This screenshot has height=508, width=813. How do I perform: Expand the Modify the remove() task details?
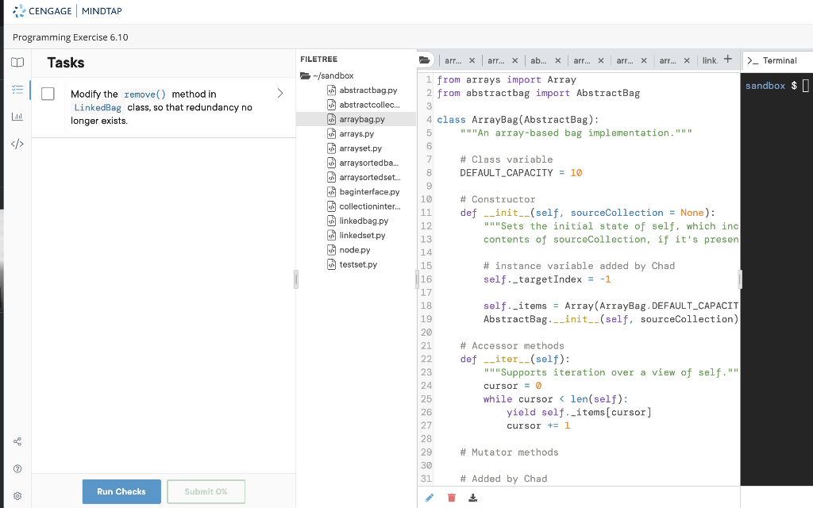click(x=279, y=92)
